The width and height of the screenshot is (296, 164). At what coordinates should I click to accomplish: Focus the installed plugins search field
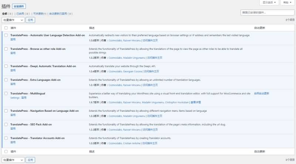267,13
